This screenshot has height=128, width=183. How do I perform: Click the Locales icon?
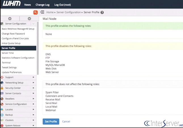coord(2,110)
